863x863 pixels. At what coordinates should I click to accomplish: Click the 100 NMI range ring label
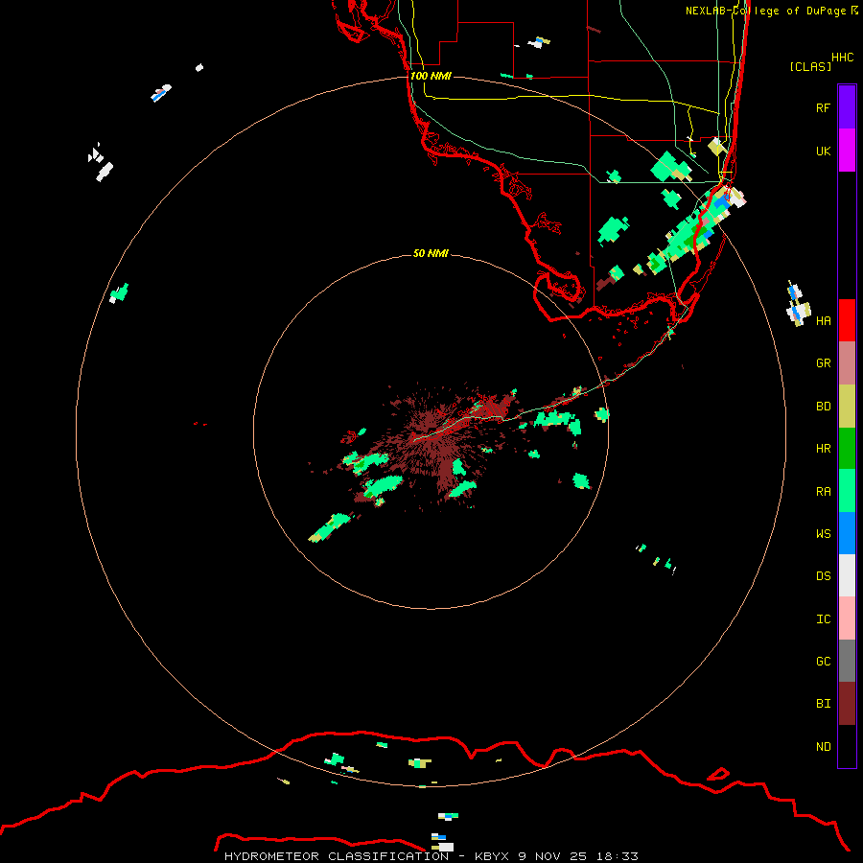pos(431,76)
